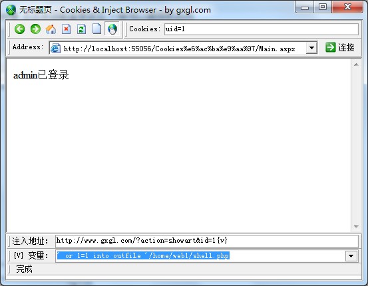Minimize the browser window
This screenshot has height=286, width=368.
[x=305, y=7]
